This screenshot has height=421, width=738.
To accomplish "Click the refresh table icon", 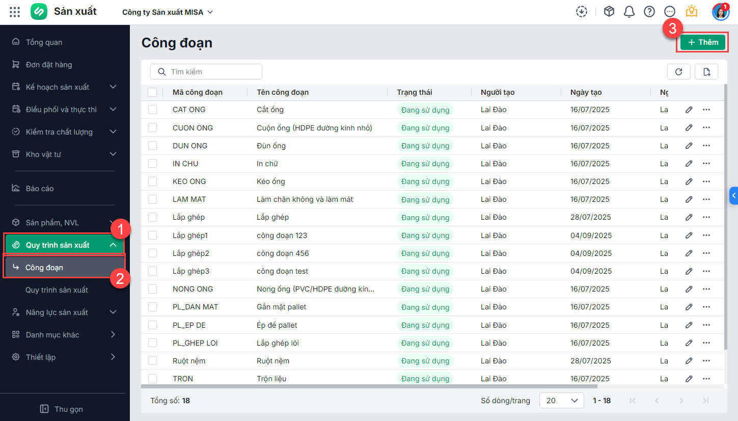I will 678,72.
